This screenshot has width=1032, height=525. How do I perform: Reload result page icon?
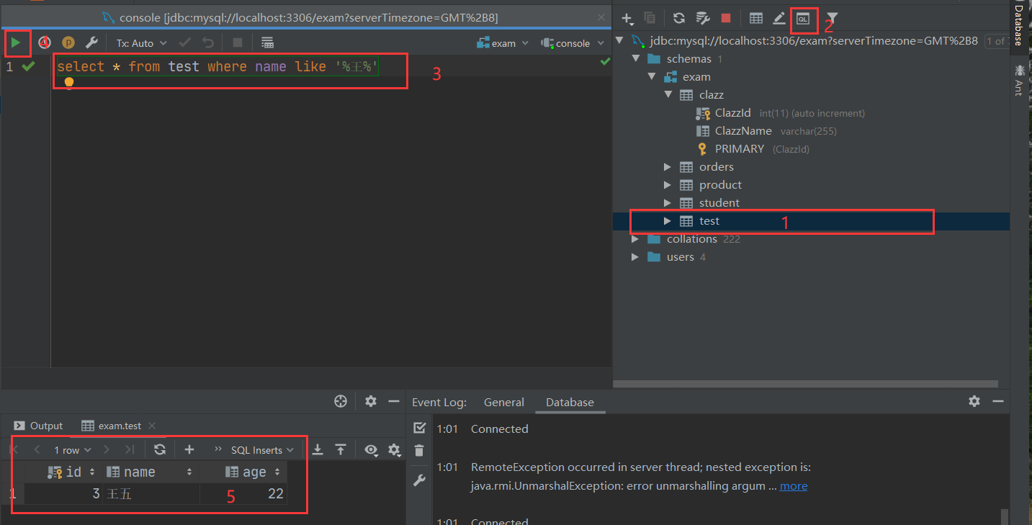tap(160, 449)
